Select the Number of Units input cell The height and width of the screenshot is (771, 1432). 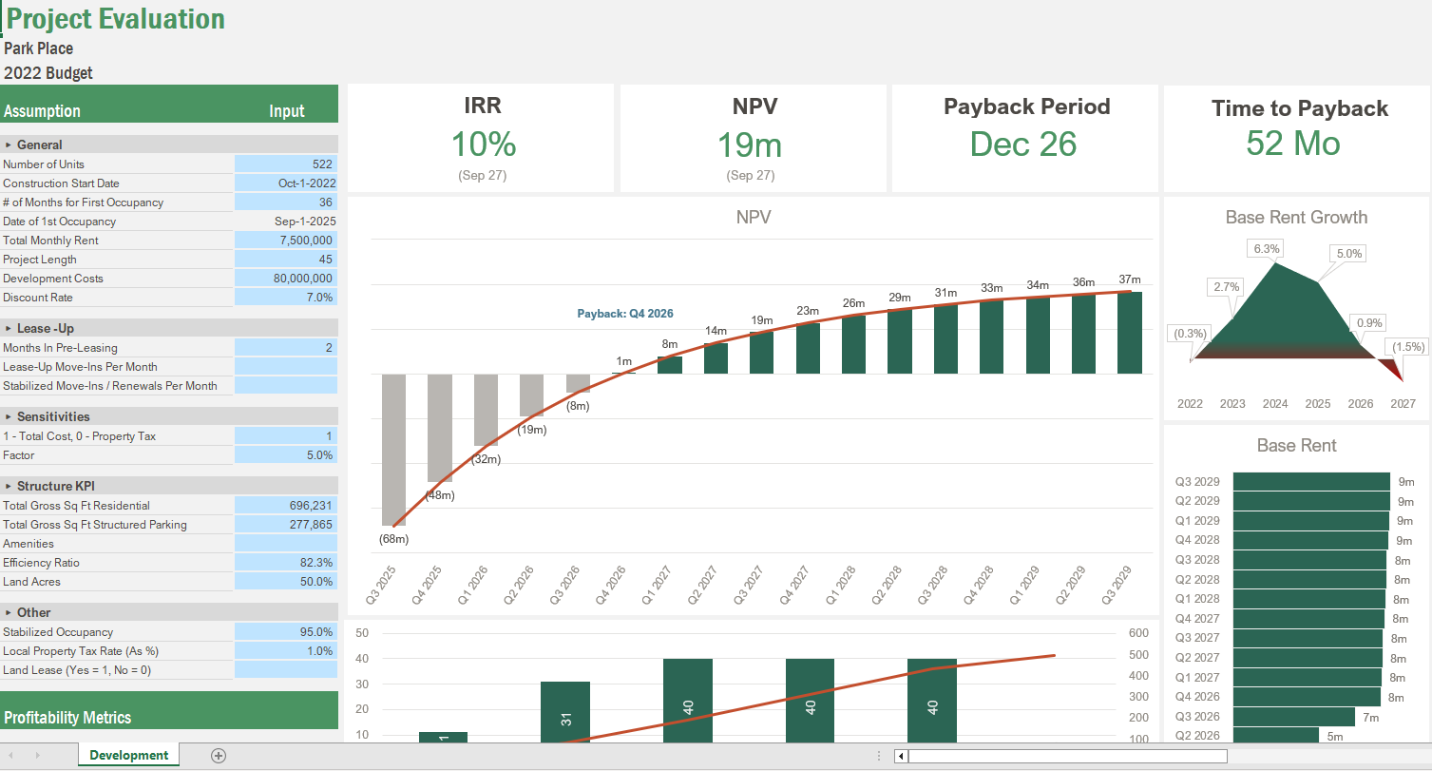[285, 164]
